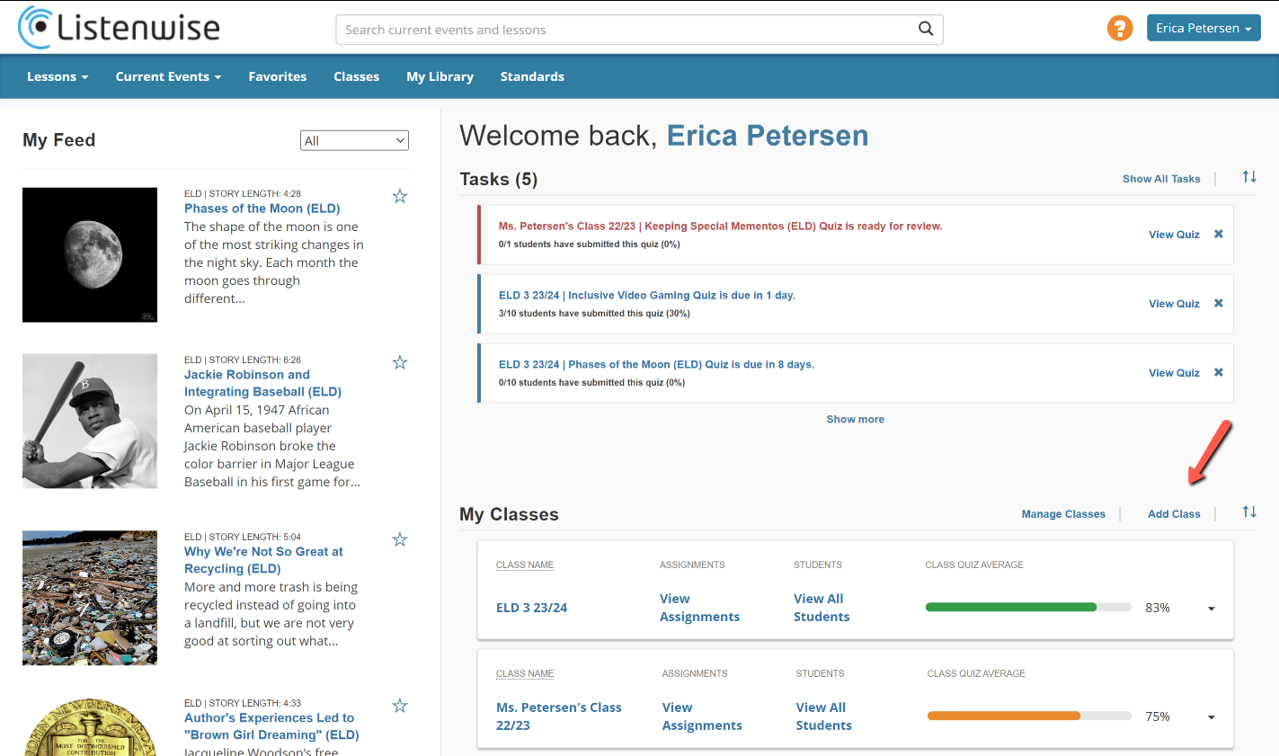Click Show All Tasks link

[x=1161, y=179]
